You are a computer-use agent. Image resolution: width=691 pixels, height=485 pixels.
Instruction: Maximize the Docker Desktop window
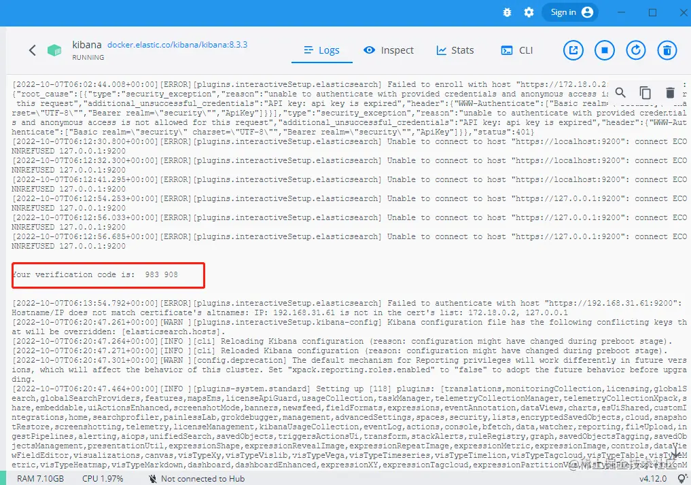click(x=653, y=12)
